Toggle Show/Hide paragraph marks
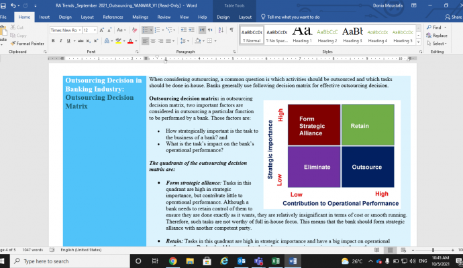This screenshot has height=268, width=463. coord(231,30)
